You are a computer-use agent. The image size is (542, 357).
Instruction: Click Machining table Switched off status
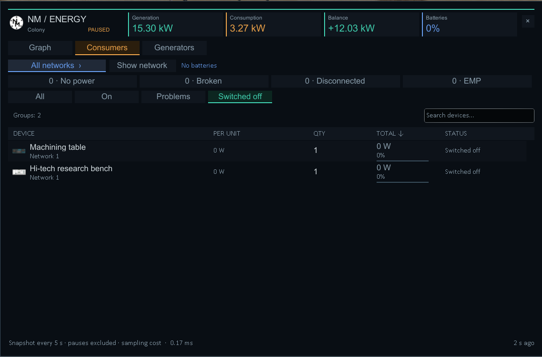click(463, 150)
